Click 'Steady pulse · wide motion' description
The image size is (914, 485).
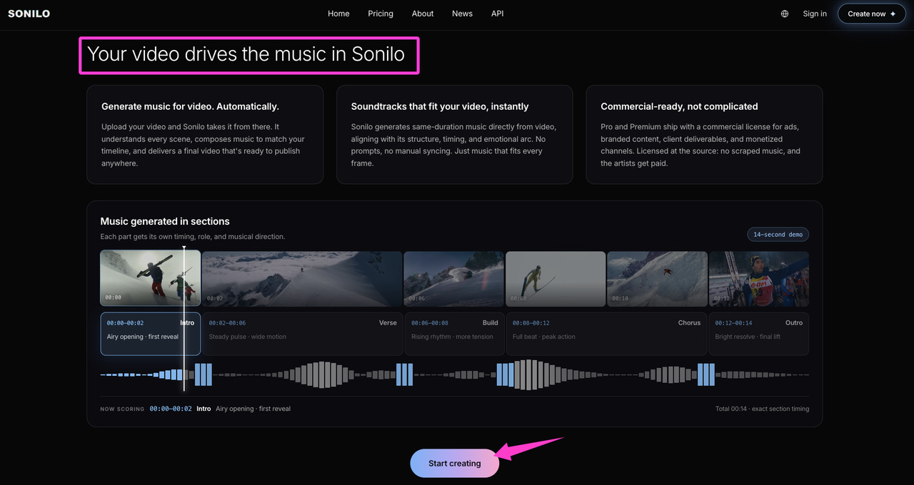point(248,337)
